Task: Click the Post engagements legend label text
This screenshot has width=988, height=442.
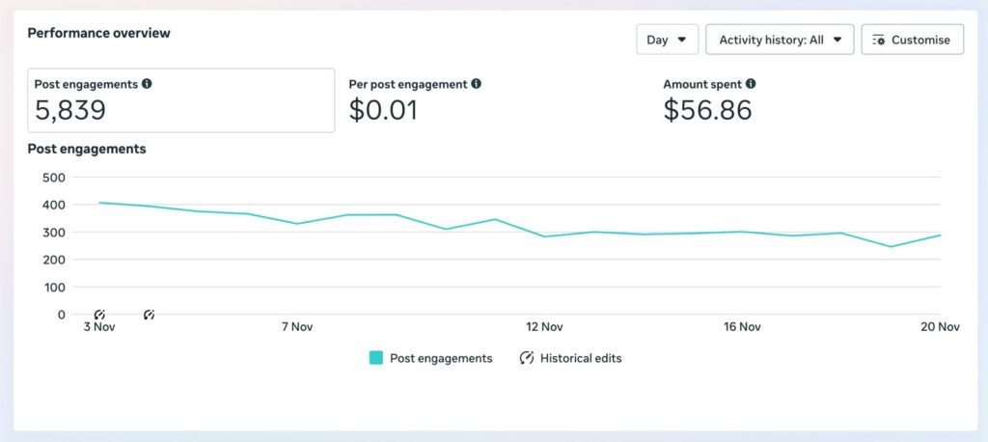Action: [441, 358]
